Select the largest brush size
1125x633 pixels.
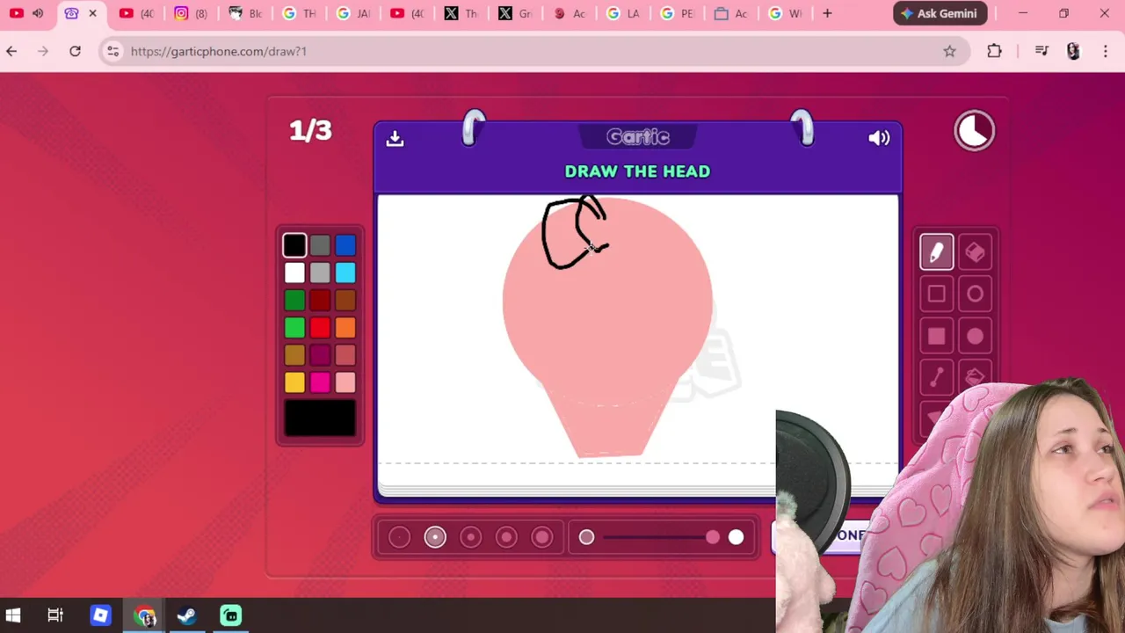[541, 537]
